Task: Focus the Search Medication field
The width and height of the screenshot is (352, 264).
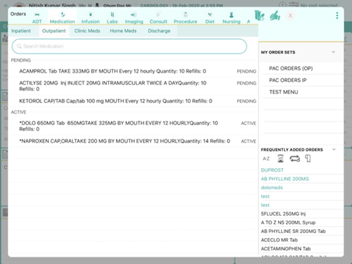Action: click(130, 47)
